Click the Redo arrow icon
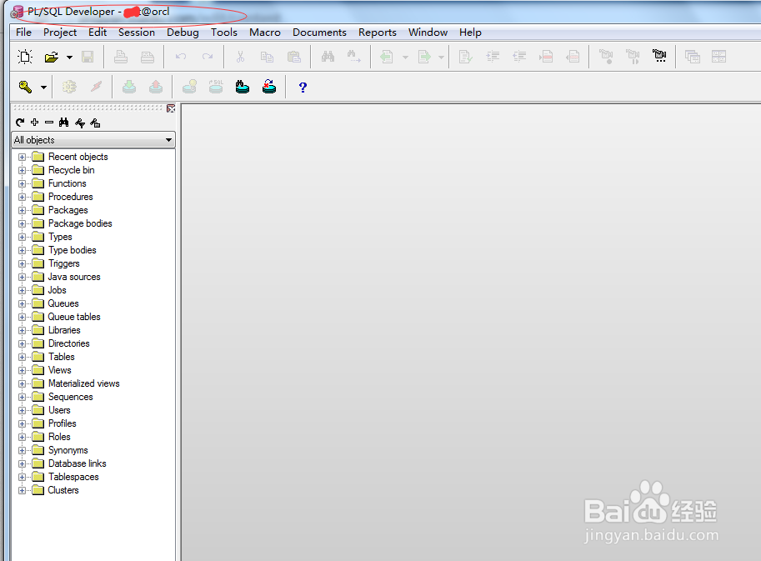 point(208,57)
